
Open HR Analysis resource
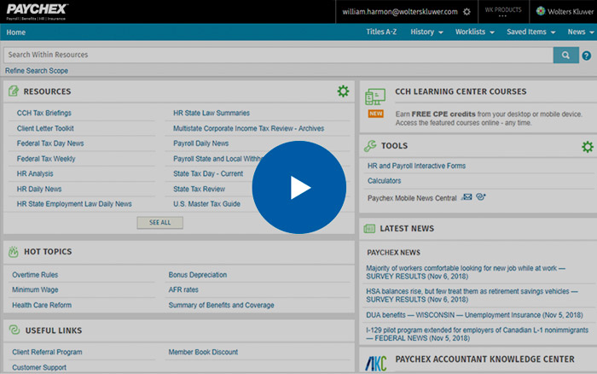[x=35, y=173]
